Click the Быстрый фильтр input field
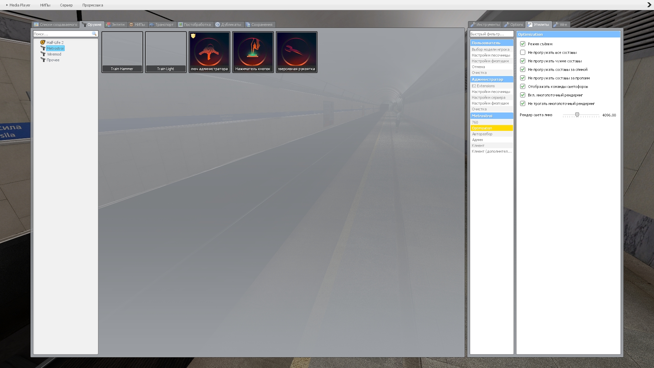654x368 pixels. (491, 34)
